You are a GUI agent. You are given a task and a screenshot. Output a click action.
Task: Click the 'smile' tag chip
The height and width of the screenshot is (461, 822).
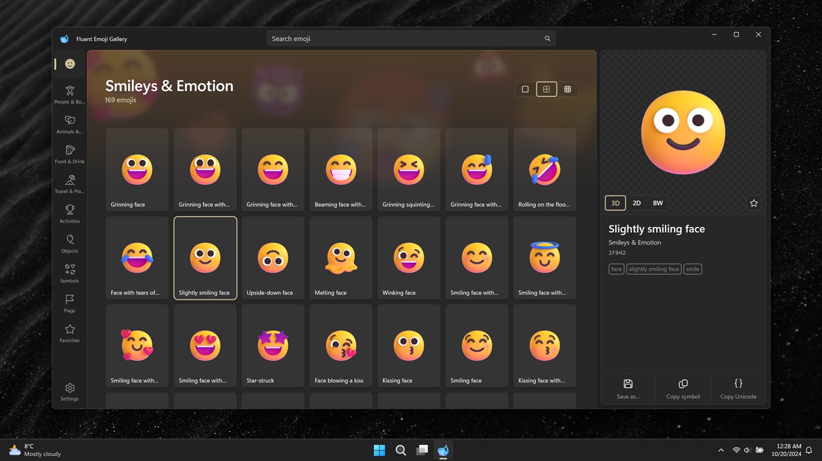692,269
